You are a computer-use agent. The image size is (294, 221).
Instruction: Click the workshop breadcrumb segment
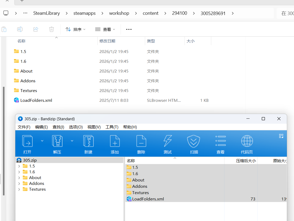119,13
